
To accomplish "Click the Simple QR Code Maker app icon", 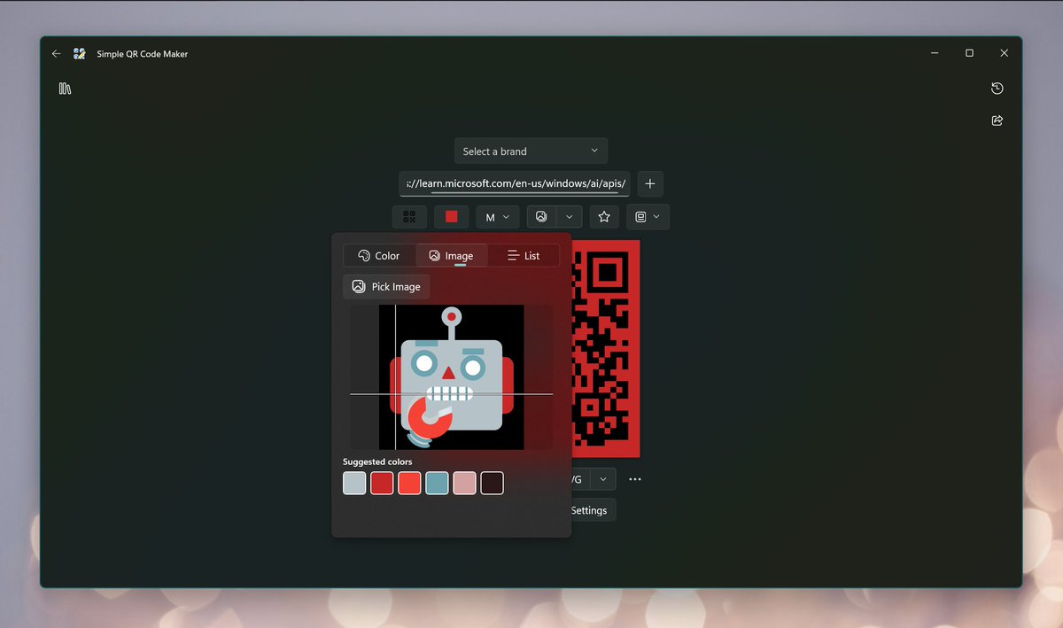I will [80, 54].
